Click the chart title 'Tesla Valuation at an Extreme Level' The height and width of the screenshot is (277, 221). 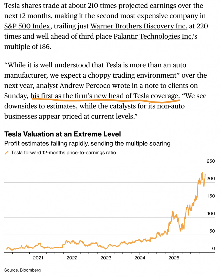63,134
